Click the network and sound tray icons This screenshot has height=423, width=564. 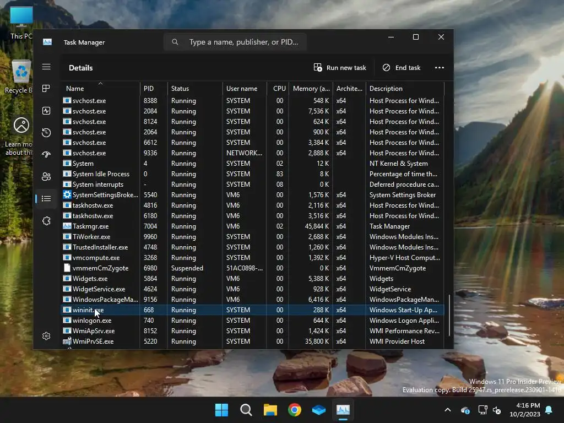point(490,410)
